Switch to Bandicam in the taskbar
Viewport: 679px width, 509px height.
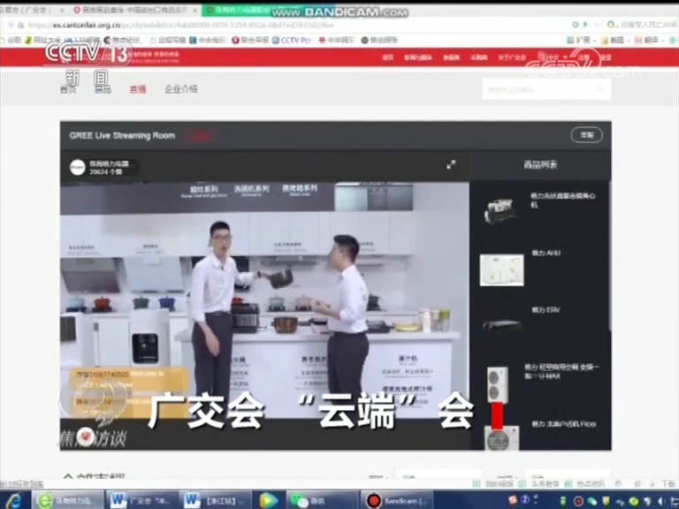click(x=398, y=500)
